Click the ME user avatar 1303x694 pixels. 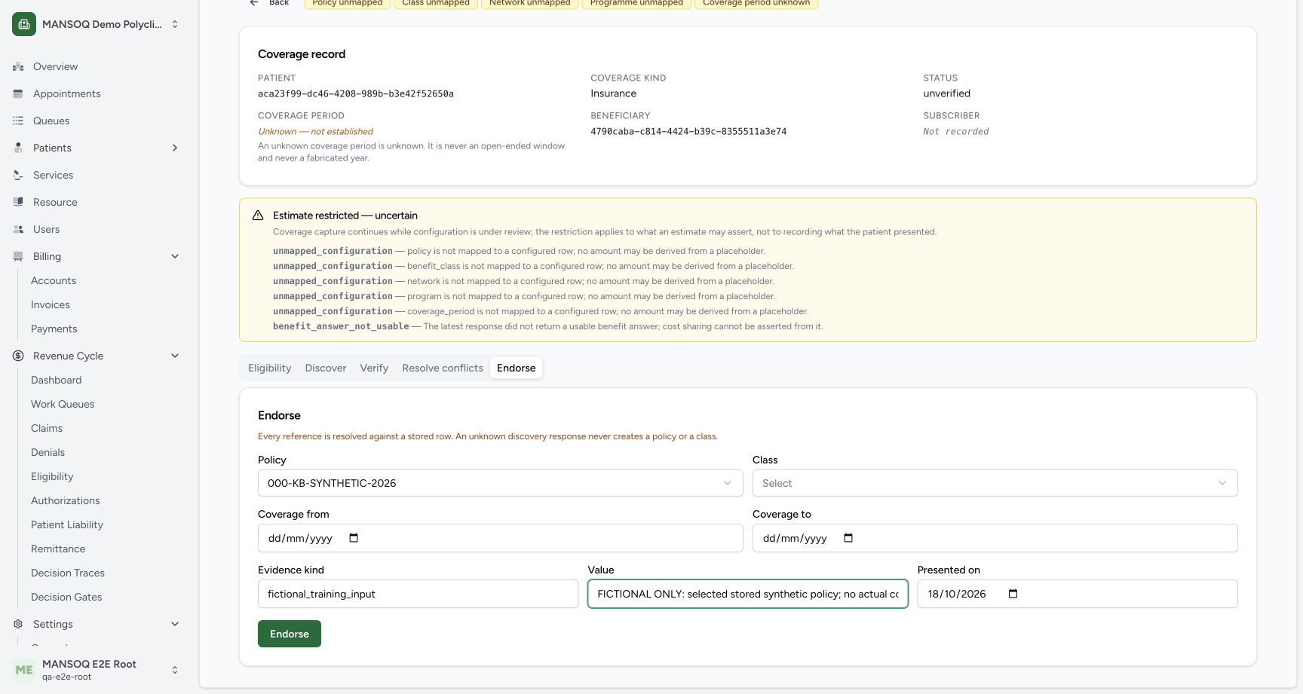coord(24,670)
